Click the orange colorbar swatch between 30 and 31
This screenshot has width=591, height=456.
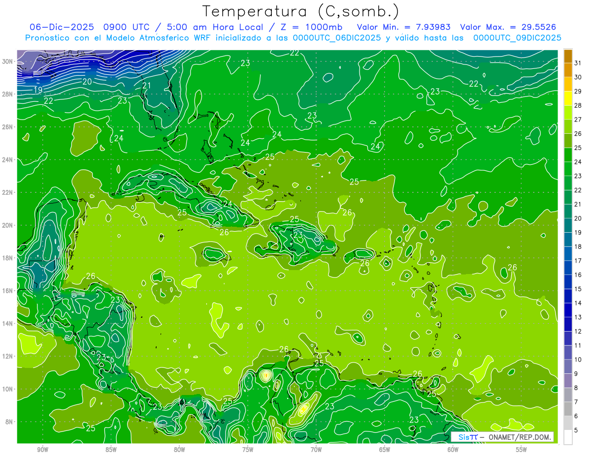(568, 71)
